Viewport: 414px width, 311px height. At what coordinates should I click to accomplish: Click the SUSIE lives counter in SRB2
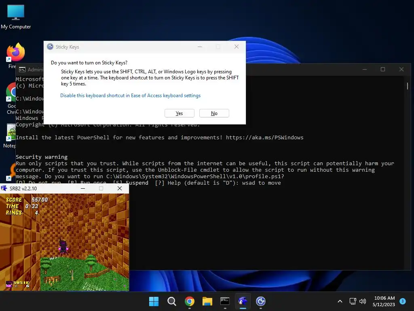point(18,284)
